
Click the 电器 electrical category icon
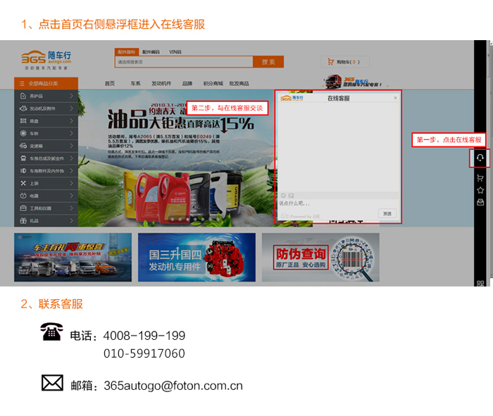tap(23, 196)
